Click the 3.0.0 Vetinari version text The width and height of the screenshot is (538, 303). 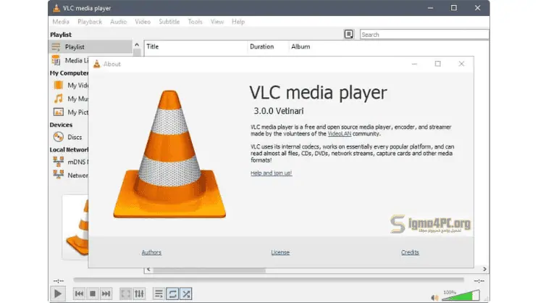coord(279,111)
